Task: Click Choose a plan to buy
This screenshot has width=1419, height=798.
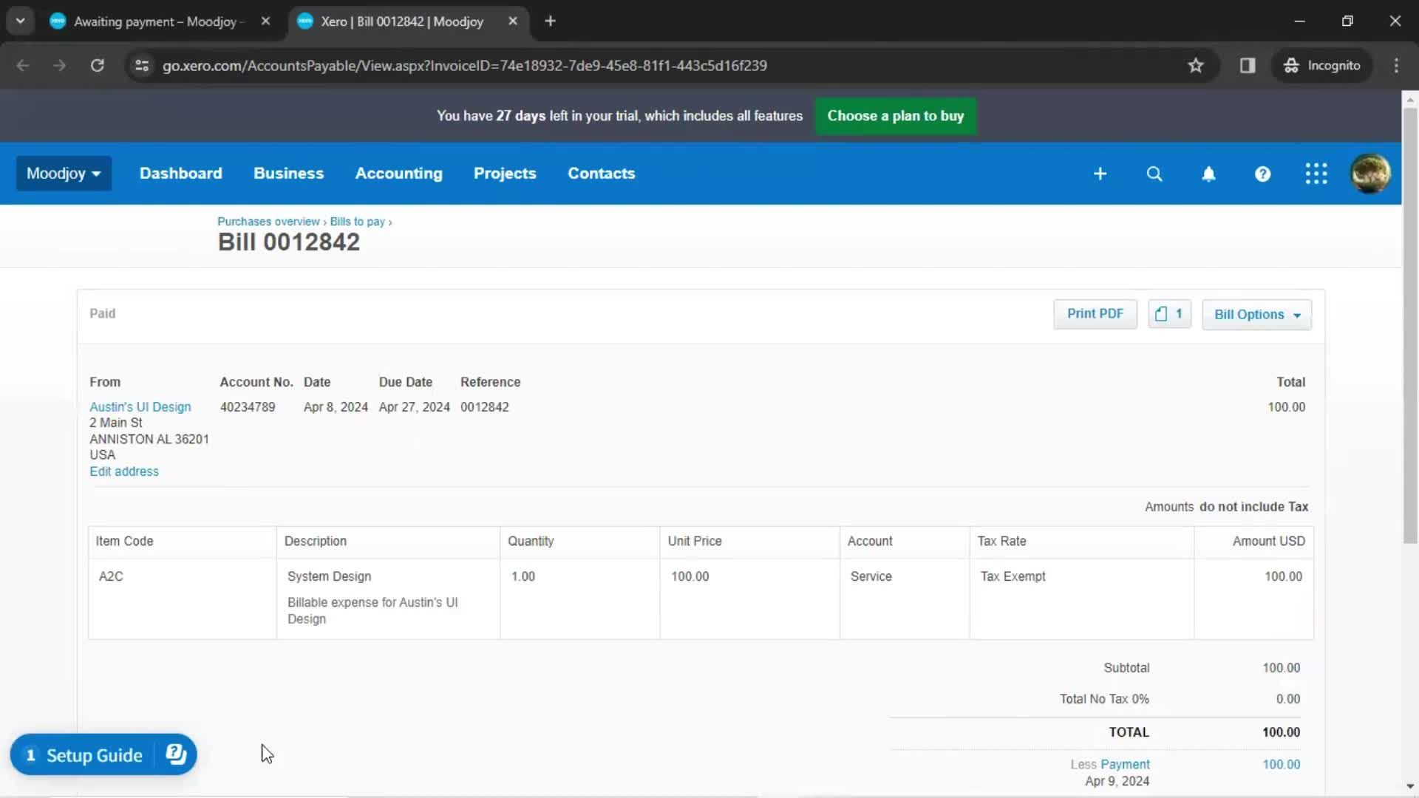Action: pos(895,116)
